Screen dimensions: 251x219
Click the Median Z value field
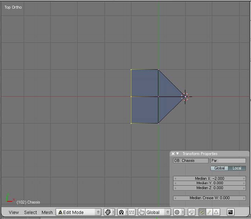209,188
